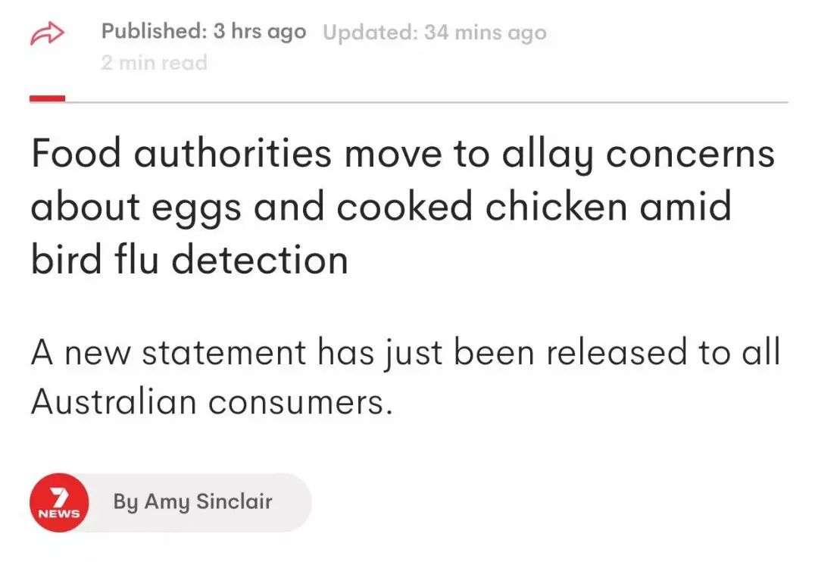Click "Food authorities" at the start of the headline
The image size is (818, 562).
(181, 154)
